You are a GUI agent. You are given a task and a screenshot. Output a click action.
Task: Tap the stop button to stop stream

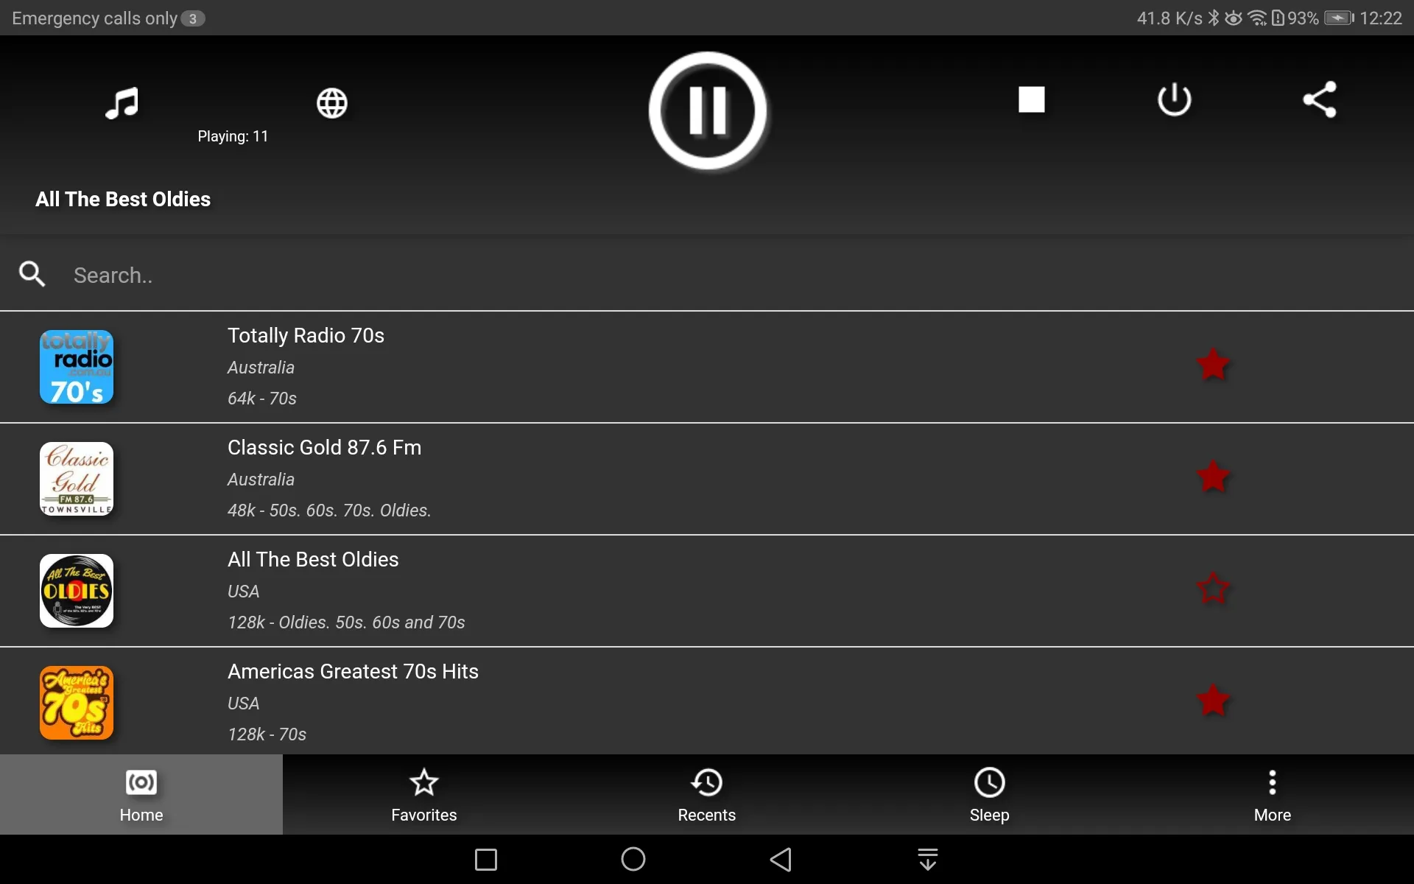[x=1031, y=98]
